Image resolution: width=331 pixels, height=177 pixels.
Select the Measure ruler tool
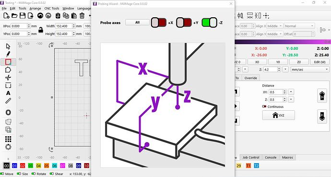8,101
